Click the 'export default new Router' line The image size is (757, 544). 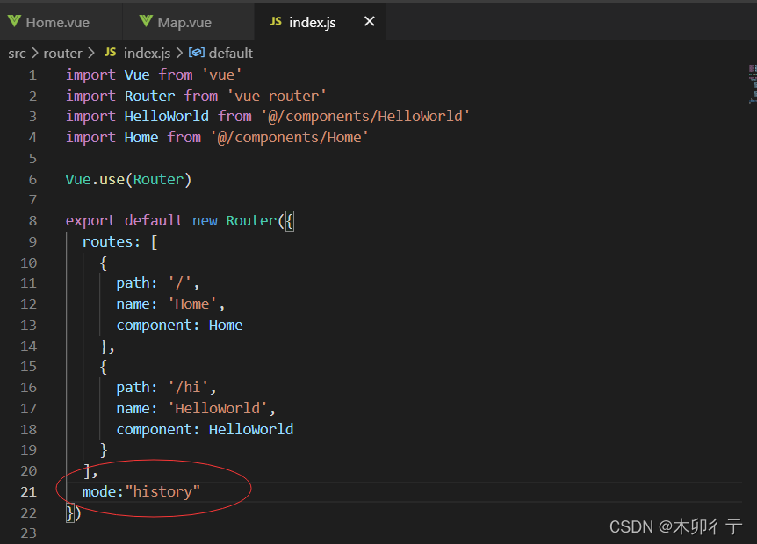tap(180, 221)
